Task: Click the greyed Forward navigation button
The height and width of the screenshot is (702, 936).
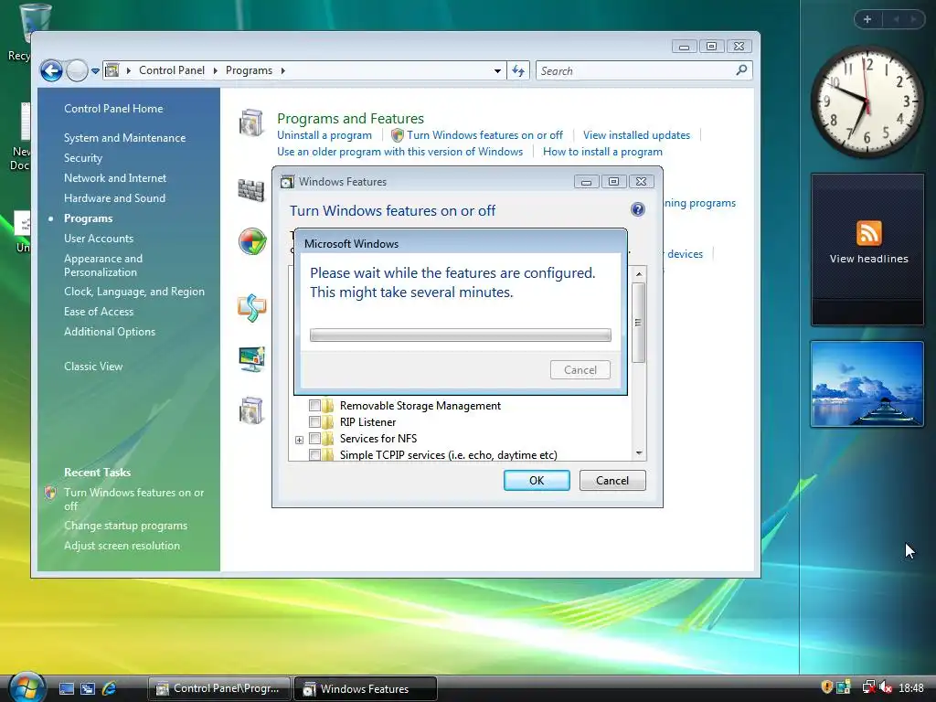Action: [77, 71]
